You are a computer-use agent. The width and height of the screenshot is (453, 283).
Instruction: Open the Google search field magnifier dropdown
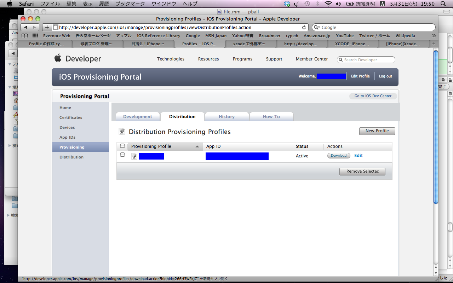tap(316, 27)
